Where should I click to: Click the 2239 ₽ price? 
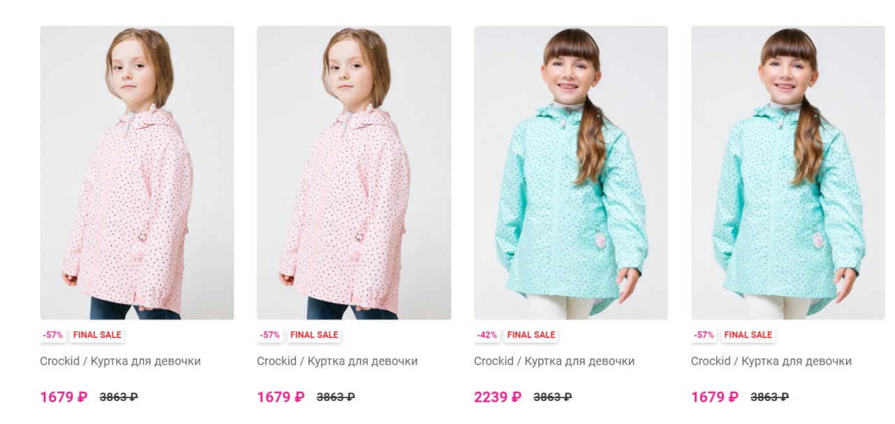point(498,397)
